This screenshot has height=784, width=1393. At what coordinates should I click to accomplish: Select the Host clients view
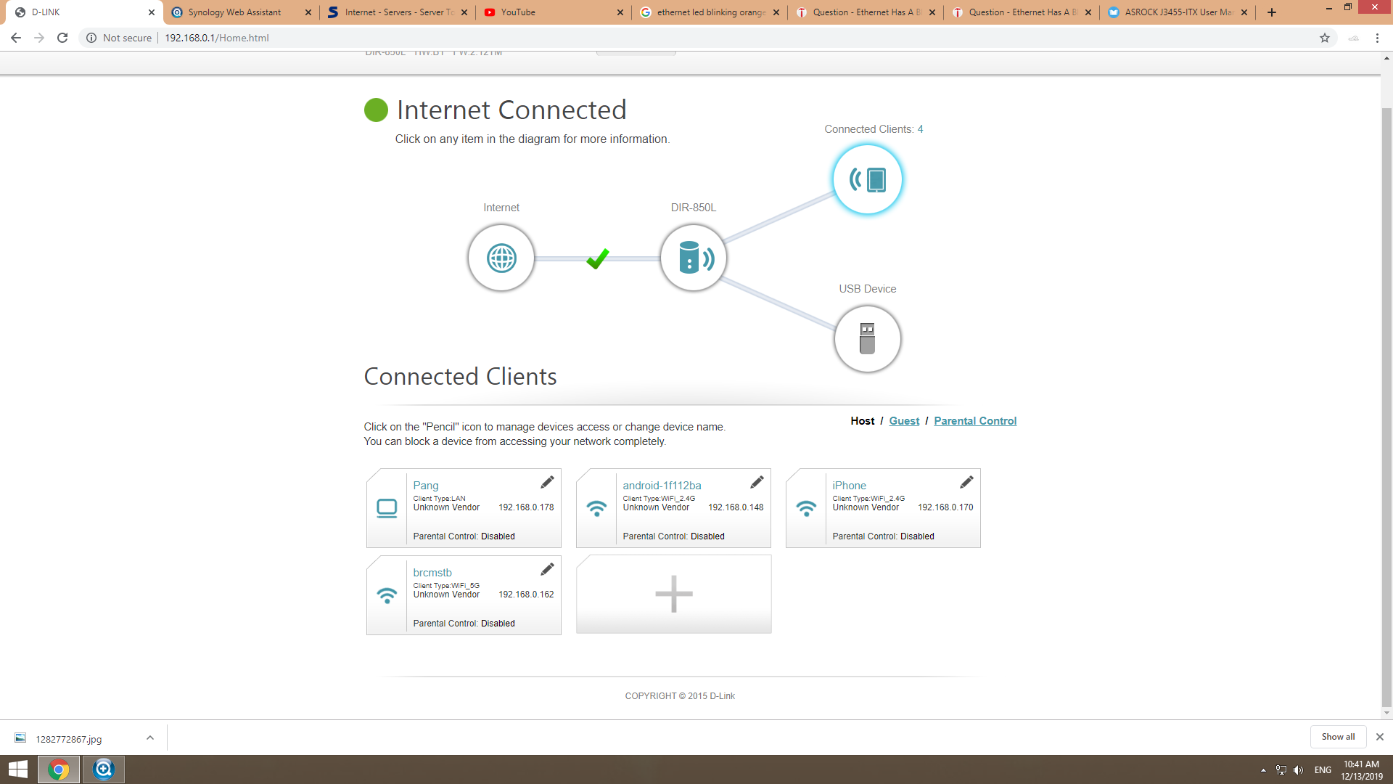coord(863,421)
